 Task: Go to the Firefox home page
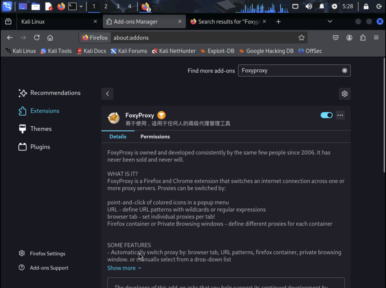[x=50, y=38]
